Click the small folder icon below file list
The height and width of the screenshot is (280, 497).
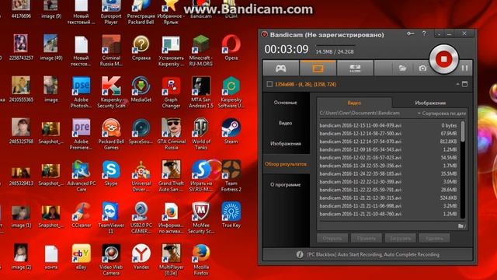click(461, 226)
